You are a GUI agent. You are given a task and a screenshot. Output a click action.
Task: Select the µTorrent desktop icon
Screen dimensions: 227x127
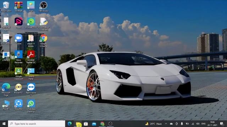click(6, 56)
